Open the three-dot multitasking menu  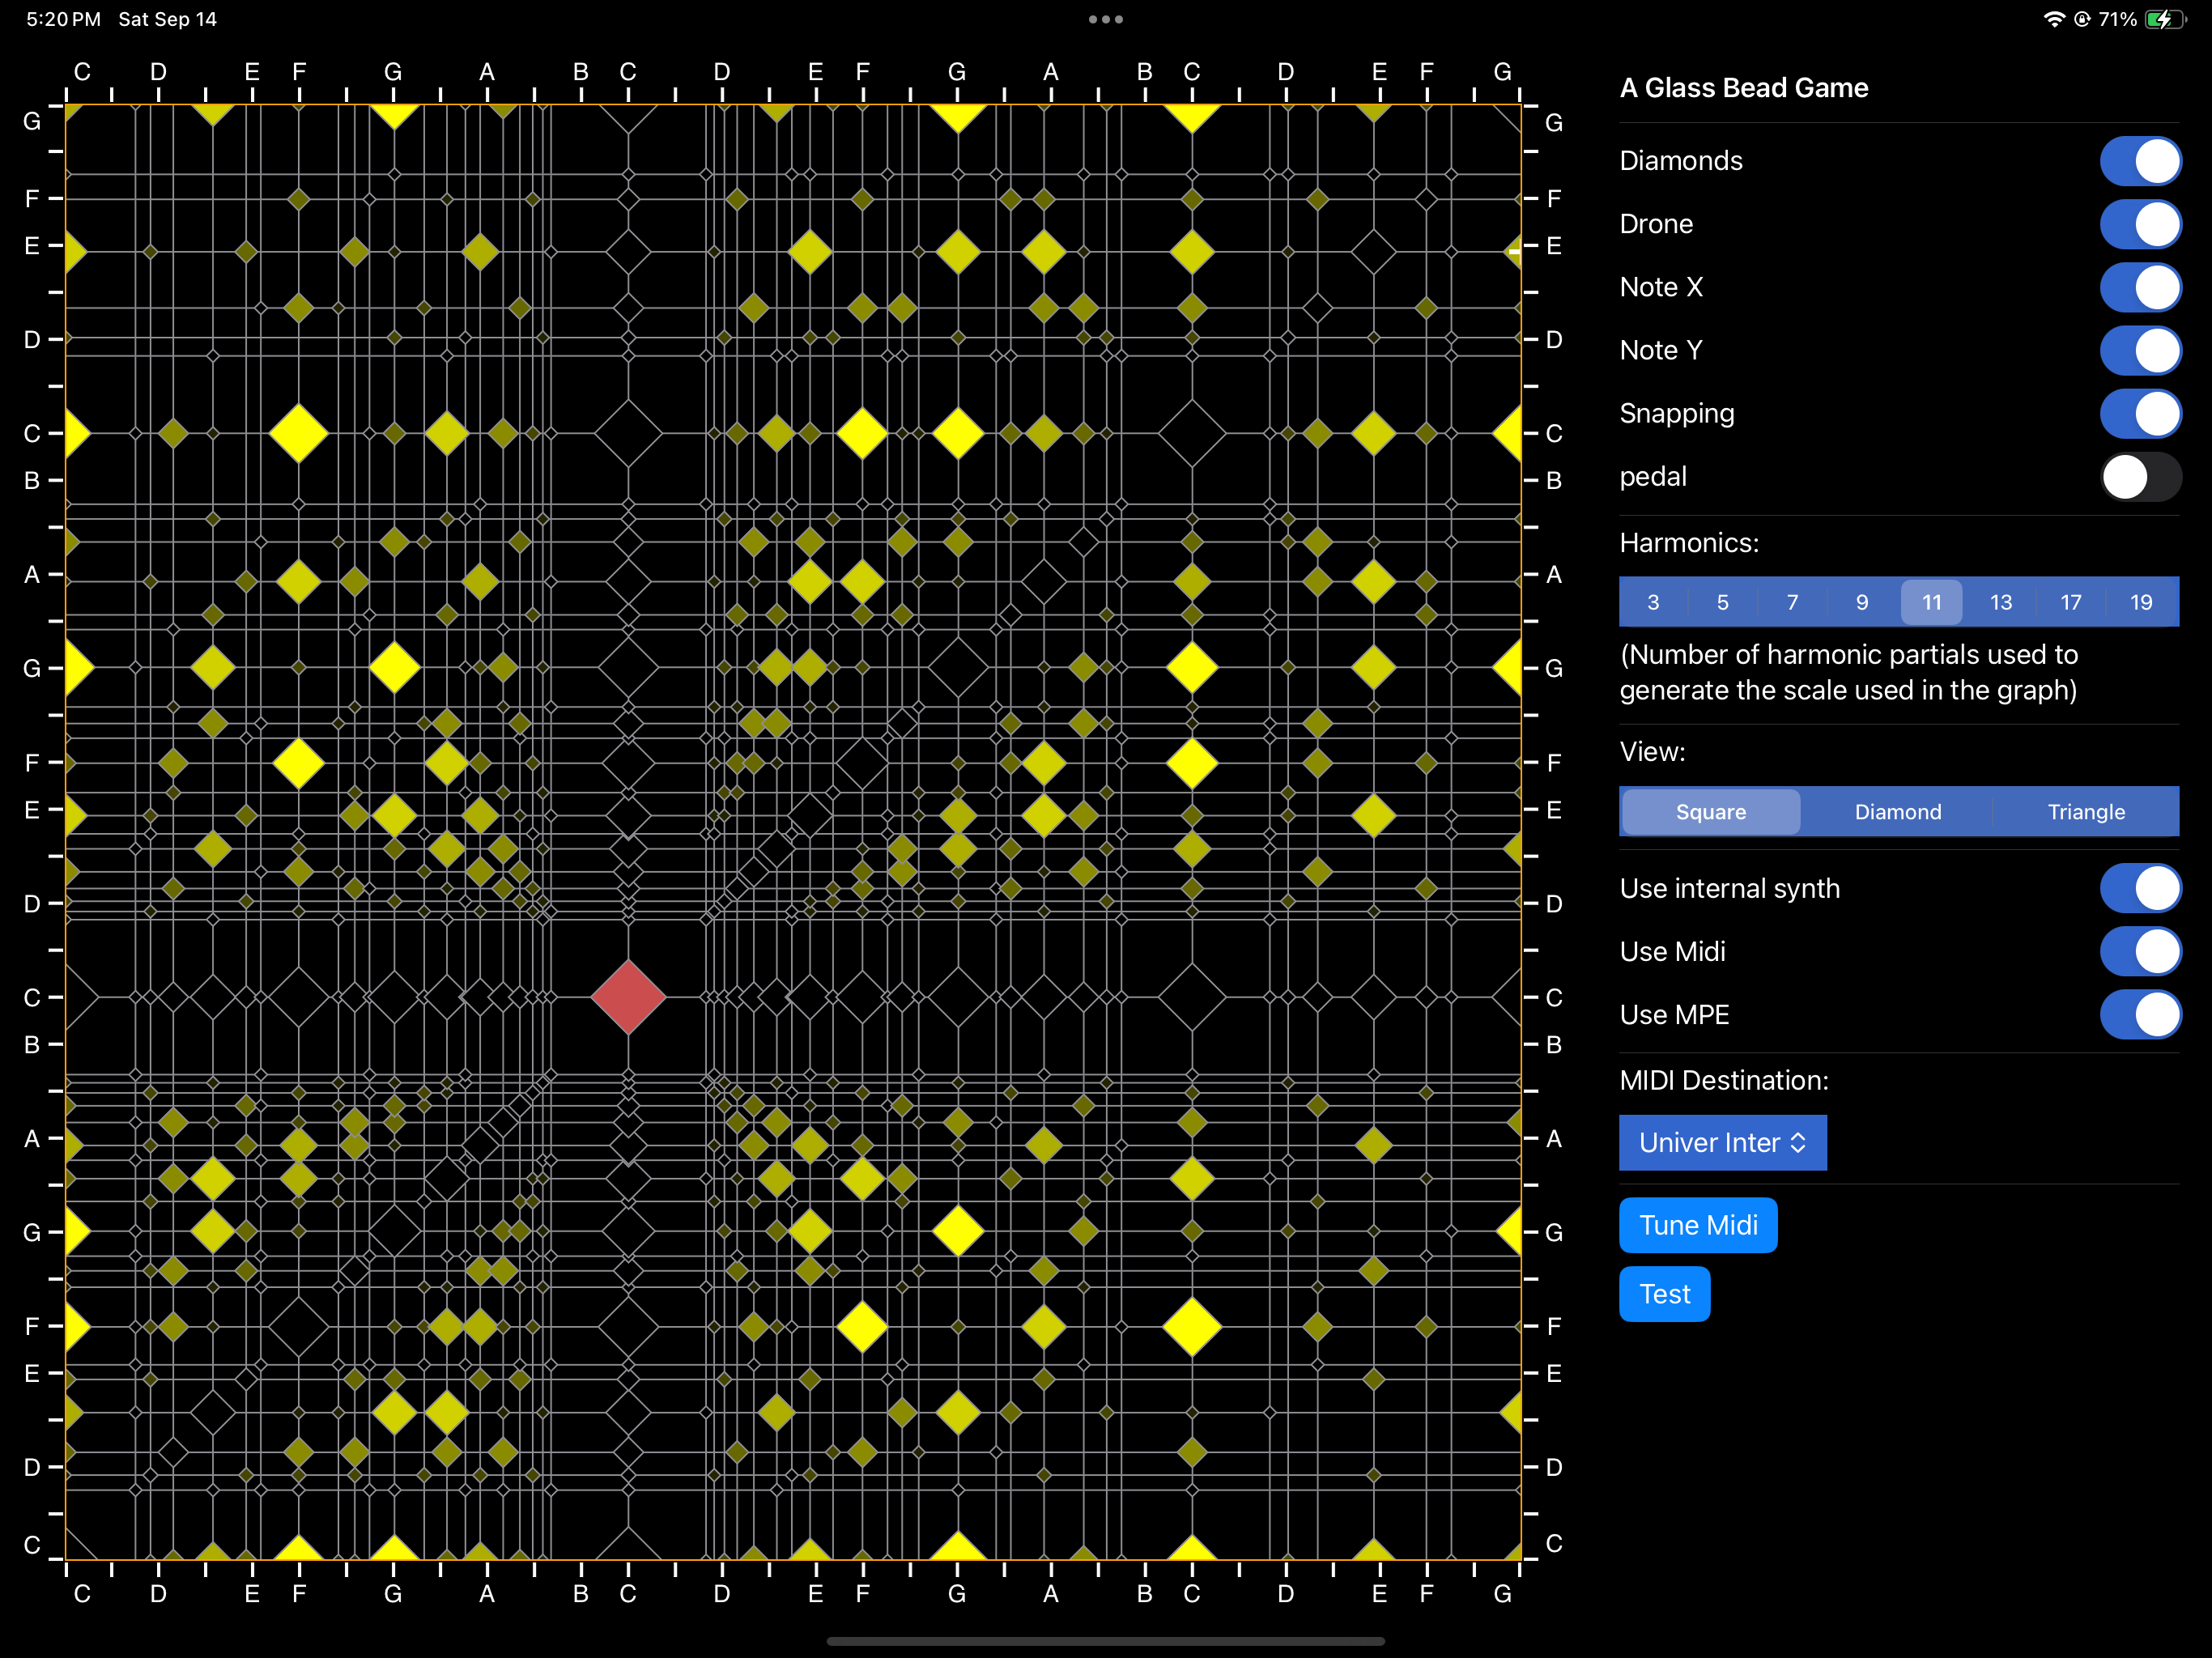(1106, 19)
